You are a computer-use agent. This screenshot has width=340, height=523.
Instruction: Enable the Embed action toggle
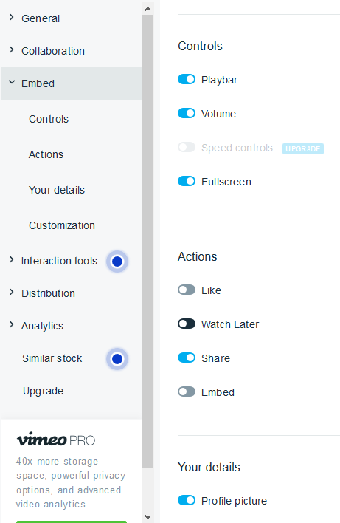pos(187,392)
